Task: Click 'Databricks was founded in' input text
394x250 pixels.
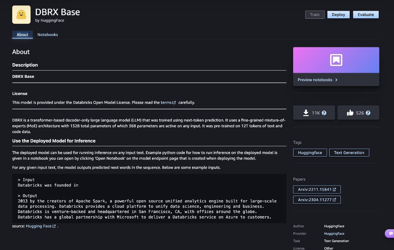Action: (48, 185)
